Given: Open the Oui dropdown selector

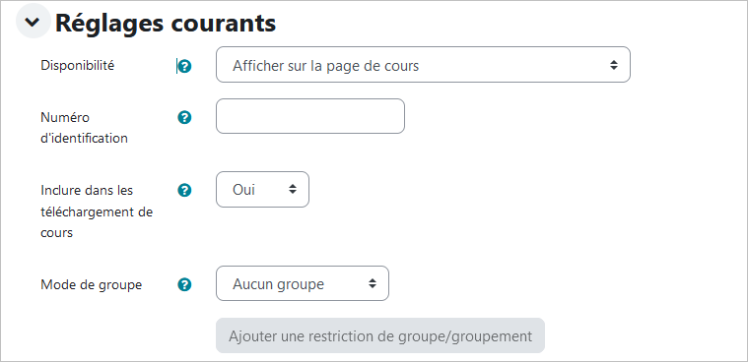Looking at the screenshot, I should [262, 190].
